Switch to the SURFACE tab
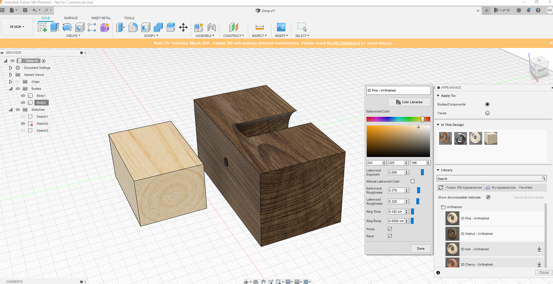 71,18
